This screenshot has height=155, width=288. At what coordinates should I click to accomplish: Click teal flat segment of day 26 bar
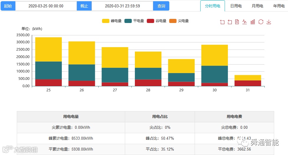coord(82,72)
